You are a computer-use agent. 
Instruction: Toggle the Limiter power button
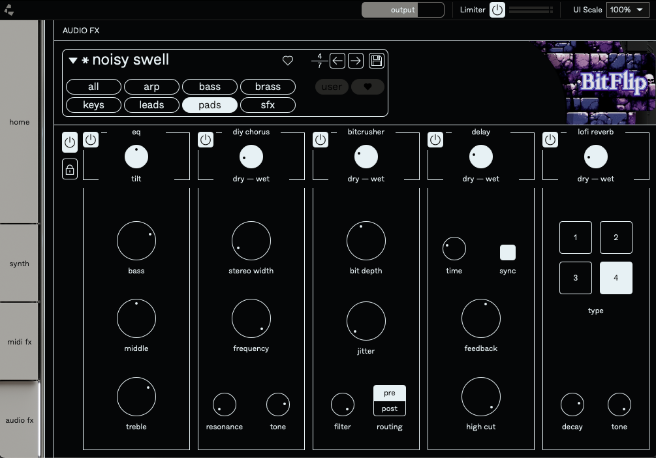pyautogui.click(x=497, y=10)
